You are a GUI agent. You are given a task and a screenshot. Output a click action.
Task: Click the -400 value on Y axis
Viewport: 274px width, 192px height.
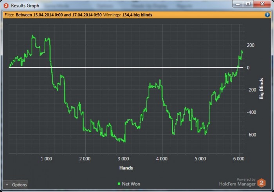pos(251,112)
